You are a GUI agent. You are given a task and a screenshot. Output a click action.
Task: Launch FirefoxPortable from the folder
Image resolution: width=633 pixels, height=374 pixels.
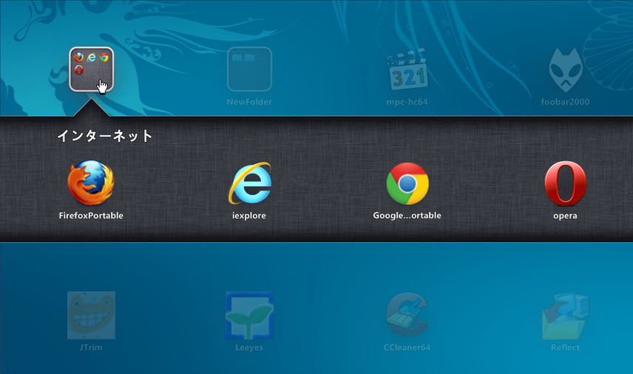[x=91, y=183]
